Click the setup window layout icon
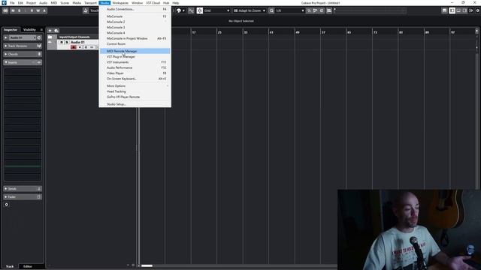 pos(444,10)
